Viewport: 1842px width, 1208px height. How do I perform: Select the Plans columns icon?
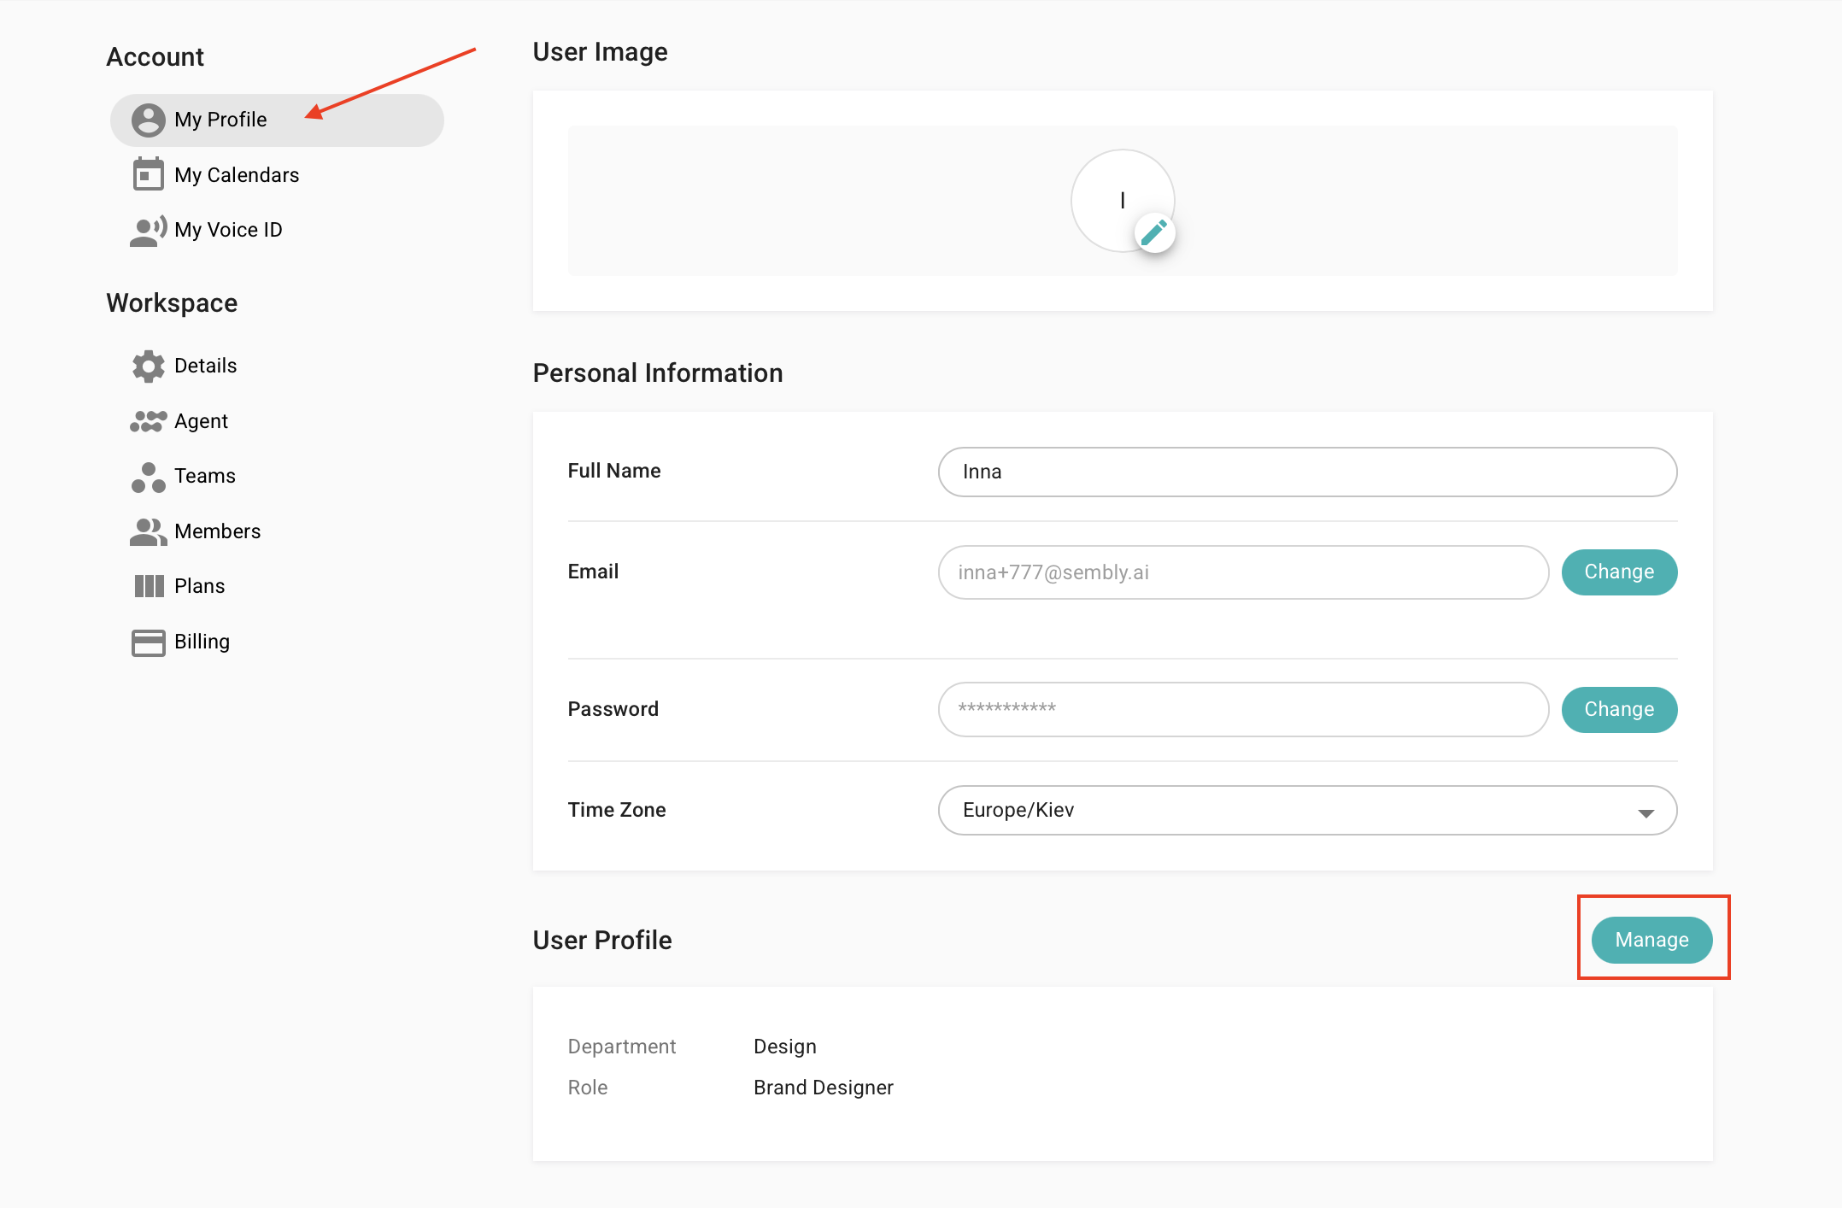pos(148,585)
